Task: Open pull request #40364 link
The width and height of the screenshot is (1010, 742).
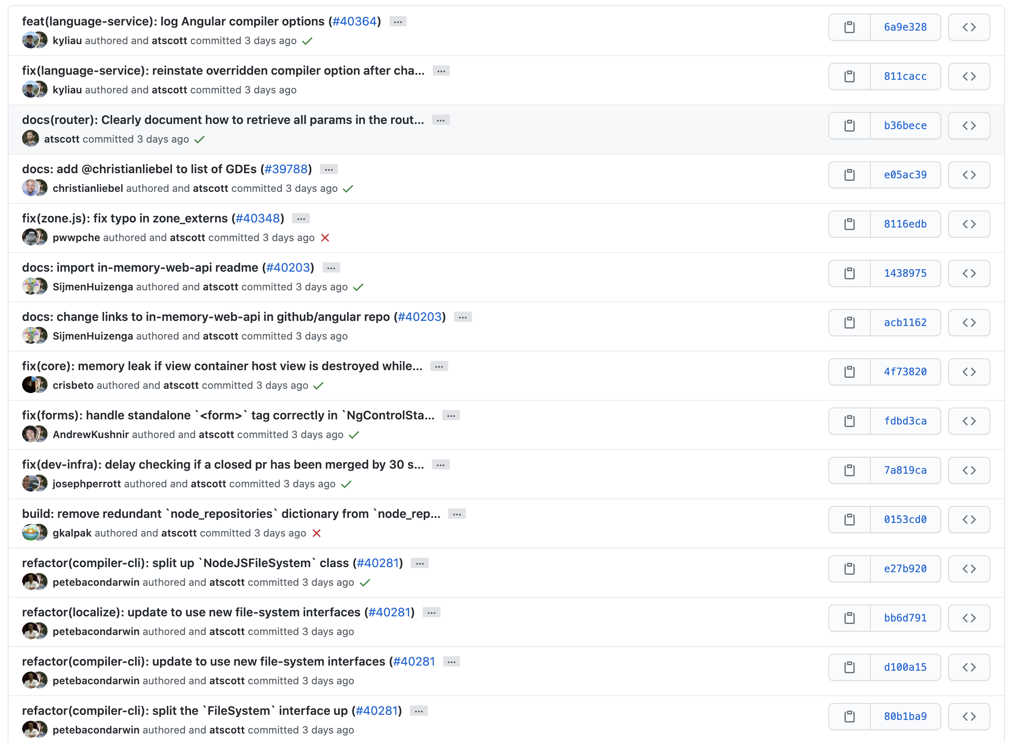Action: [x=354, y=22]
